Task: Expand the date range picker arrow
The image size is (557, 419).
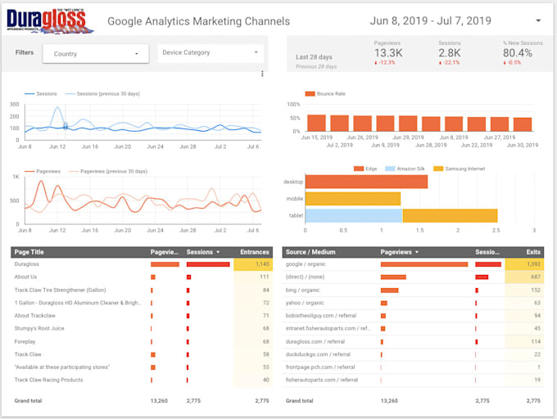Action: [x=538, y=20]
